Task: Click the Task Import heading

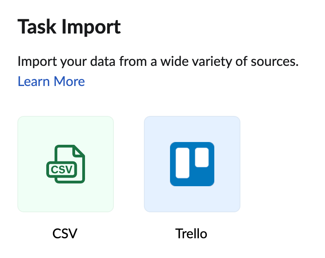Action: click(x=69, y=26)
